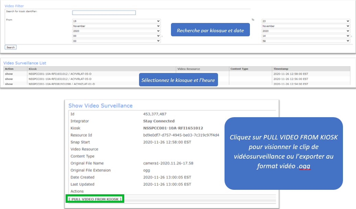This screenshot has height=209, width=356.
Task: Open the To year dropdown
Action: pos(306,31)
